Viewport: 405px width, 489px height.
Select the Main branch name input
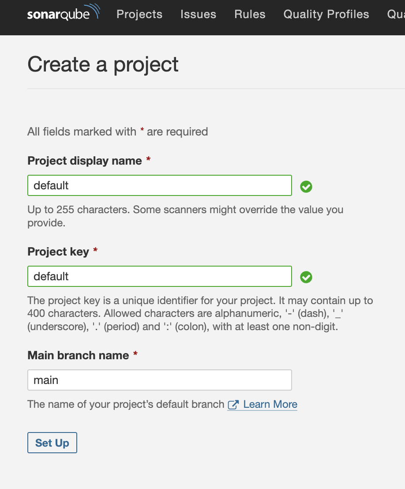tap(159, 380)
